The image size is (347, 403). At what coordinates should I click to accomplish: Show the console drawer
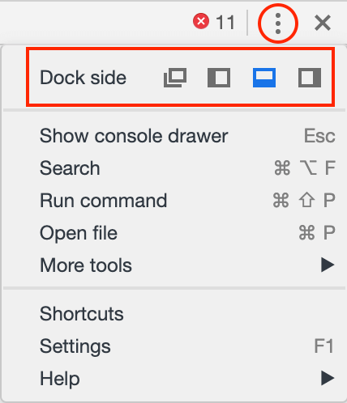point(174,136)
